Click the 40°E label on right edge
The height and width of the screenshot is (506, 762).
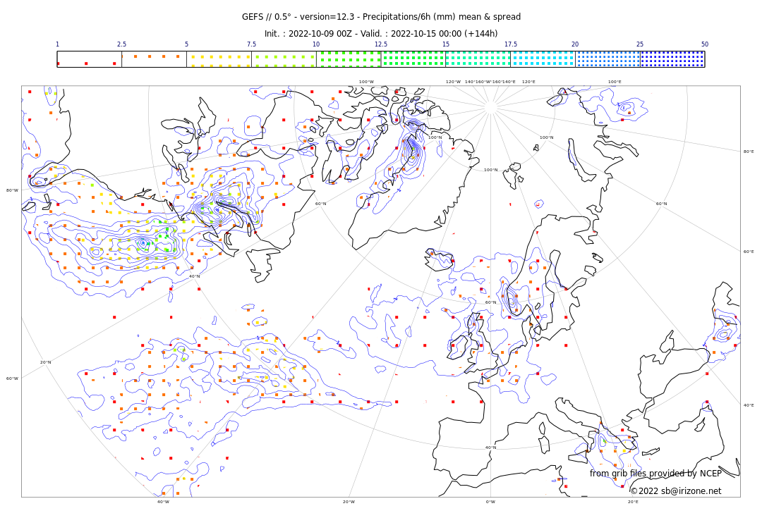[x=748, y=405]
